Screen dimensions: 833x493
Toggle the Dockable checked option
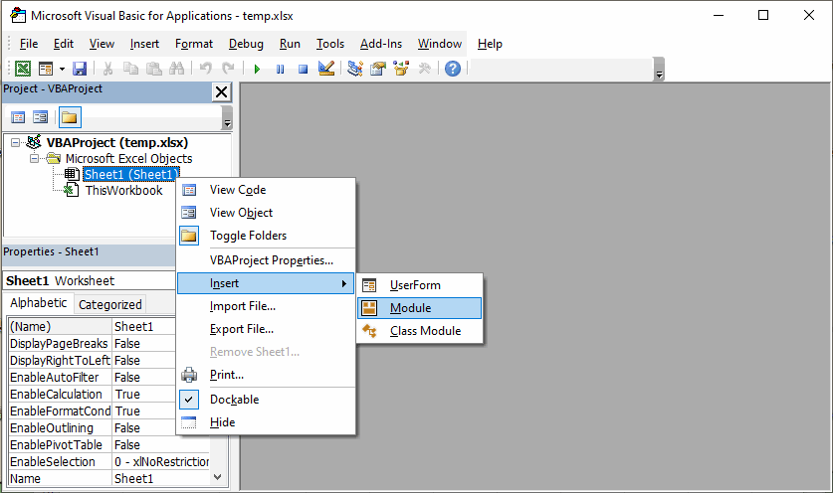point(234,400)
